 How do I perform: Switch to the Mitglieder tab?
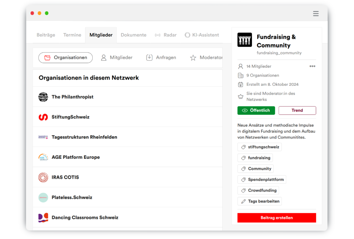[x=101, y=35]
